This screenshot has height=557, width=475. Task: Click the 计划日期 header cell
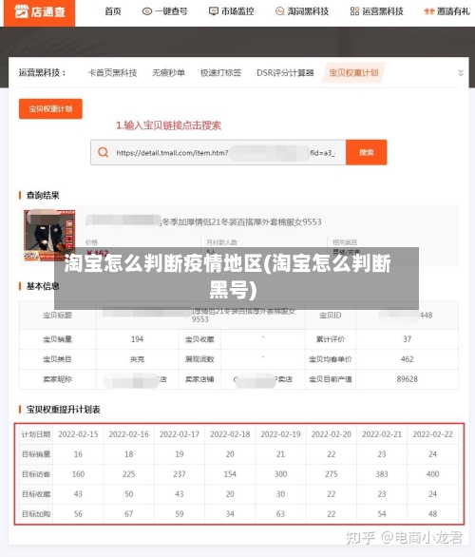pos(36,434)
